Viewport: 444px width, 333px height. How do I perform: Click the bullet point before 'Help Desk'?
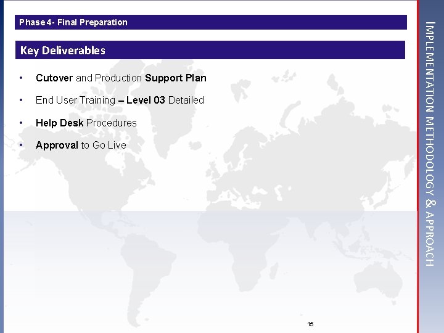pyautogui.click(x=21, y=123)
